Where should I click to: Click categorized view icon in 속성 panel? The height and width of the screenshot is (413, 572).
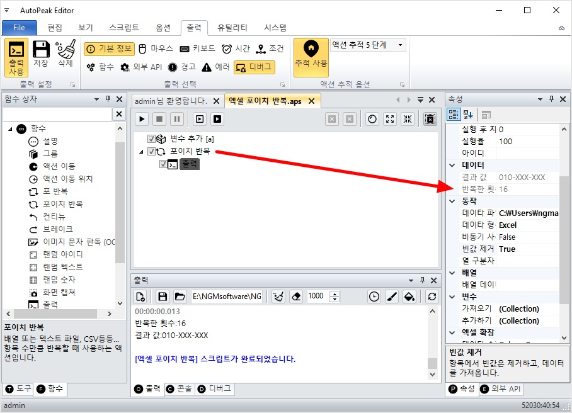(x=454, y=115)
